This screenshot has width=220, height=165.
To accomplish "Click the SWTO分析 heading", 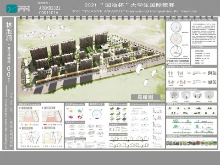I will [x=75, y=139].
